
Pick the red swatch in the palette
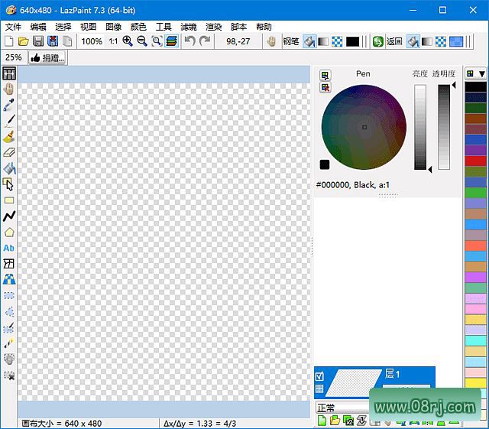(475, 161)
